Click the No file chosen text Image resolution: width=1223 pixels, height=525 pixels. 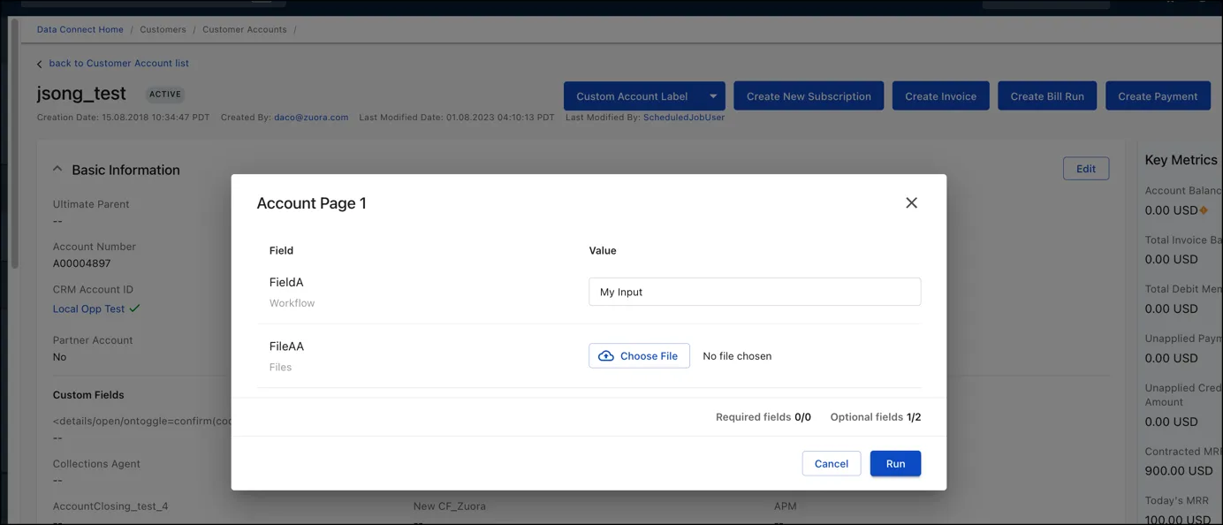(737, 356)
